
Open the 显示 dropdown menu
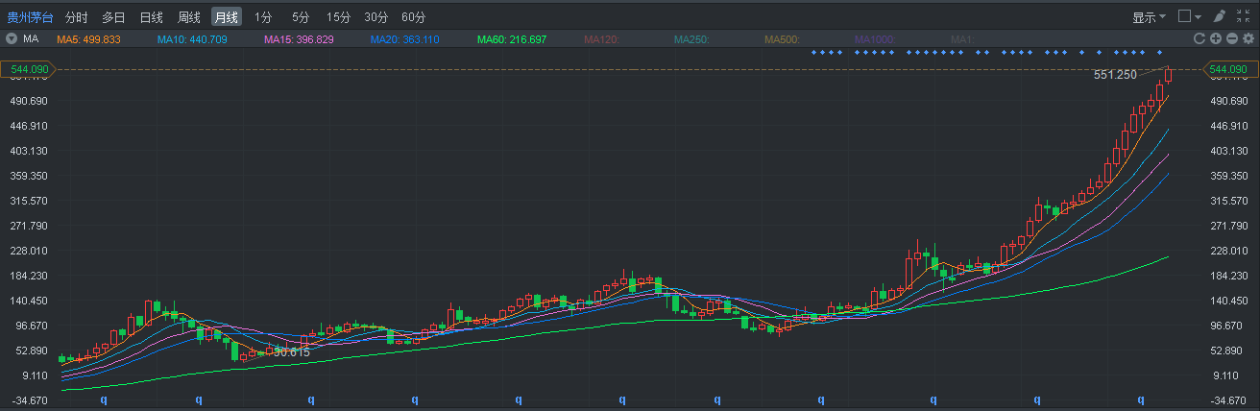[x=1149, y=17]
